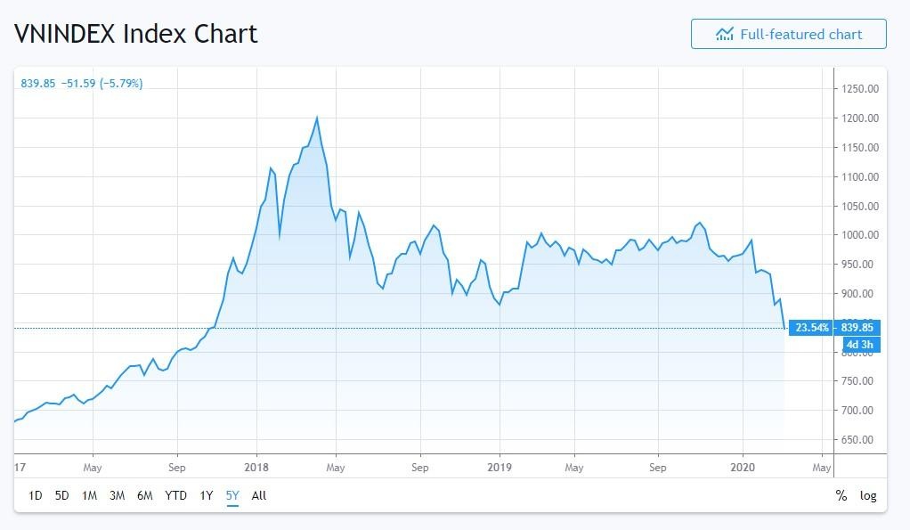
Task: Toggle percent scale mode
Action: click(x=841, y=495)
